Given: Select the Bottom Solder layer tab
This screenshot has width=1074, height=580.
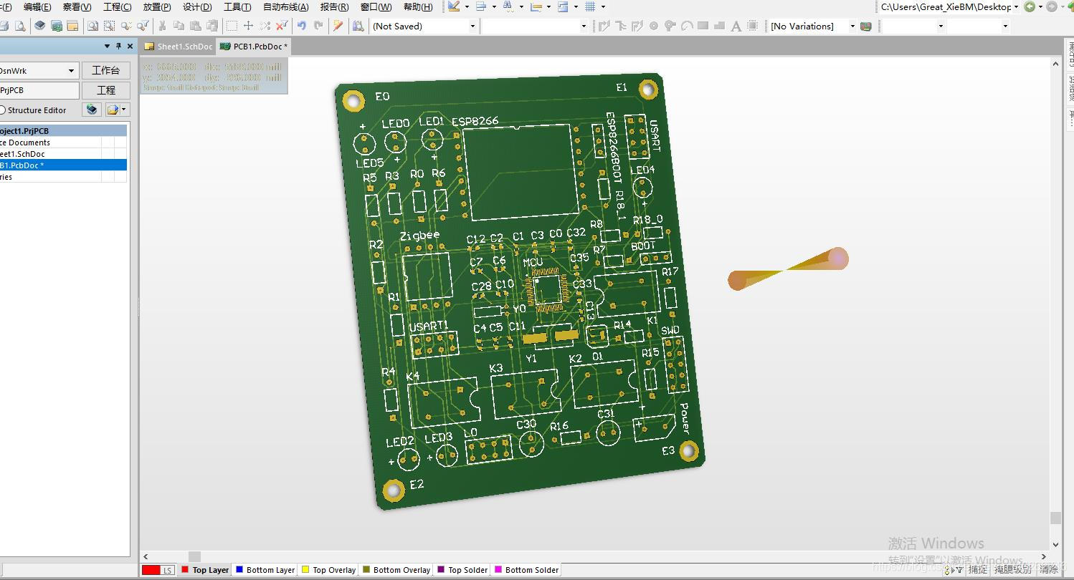Looking at the screenshot, I should [527, 570].
